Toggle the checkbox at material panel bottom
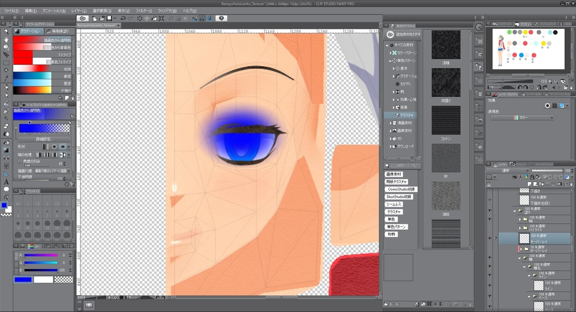This screenshot has width=576, height=312. (x=416, y=304)
